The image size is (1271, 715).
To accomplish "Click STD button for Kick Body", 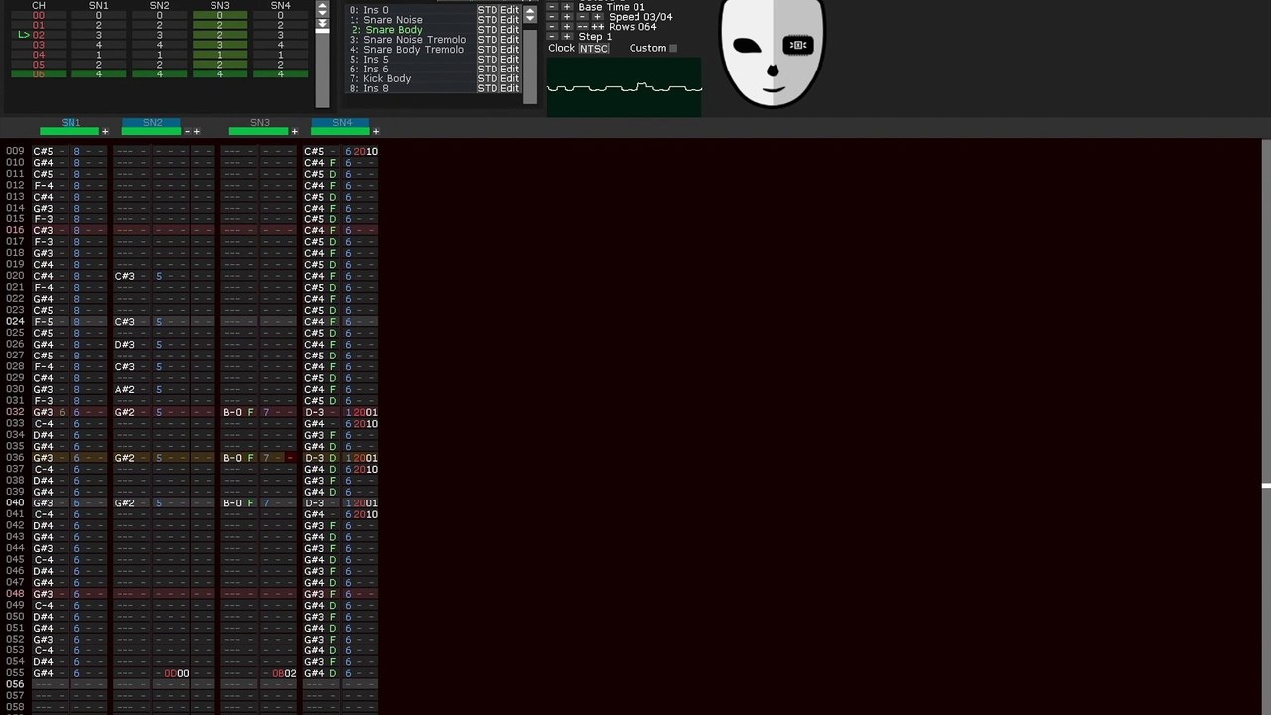I will click(487, 78).
